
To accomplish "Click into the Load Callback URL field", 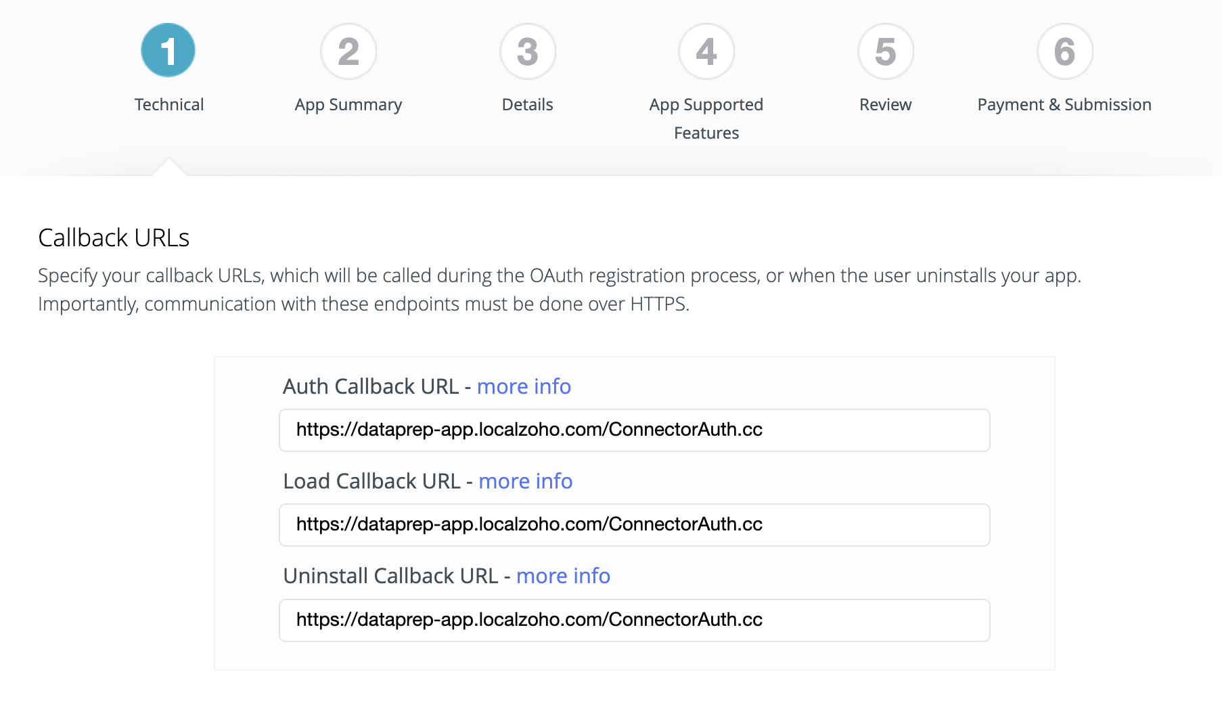I will tap(634, 525).
